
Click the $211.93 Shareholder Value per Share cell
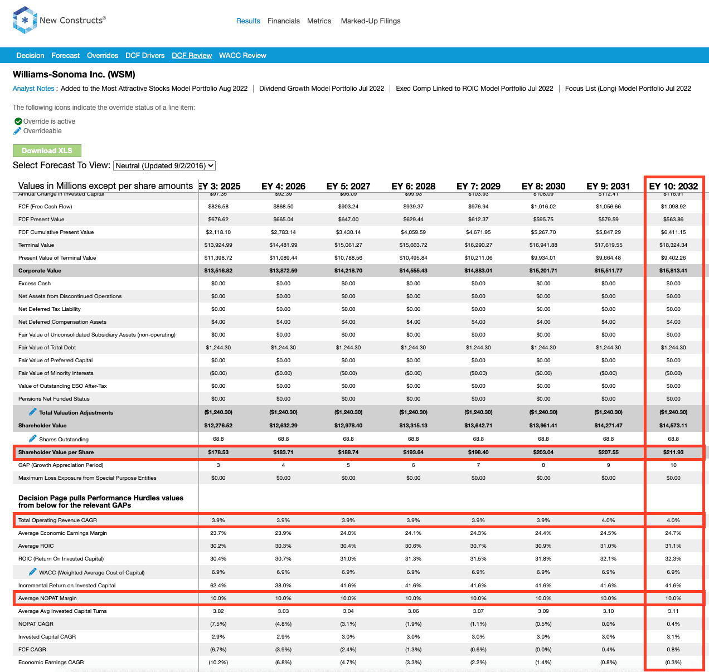[673, 452]
